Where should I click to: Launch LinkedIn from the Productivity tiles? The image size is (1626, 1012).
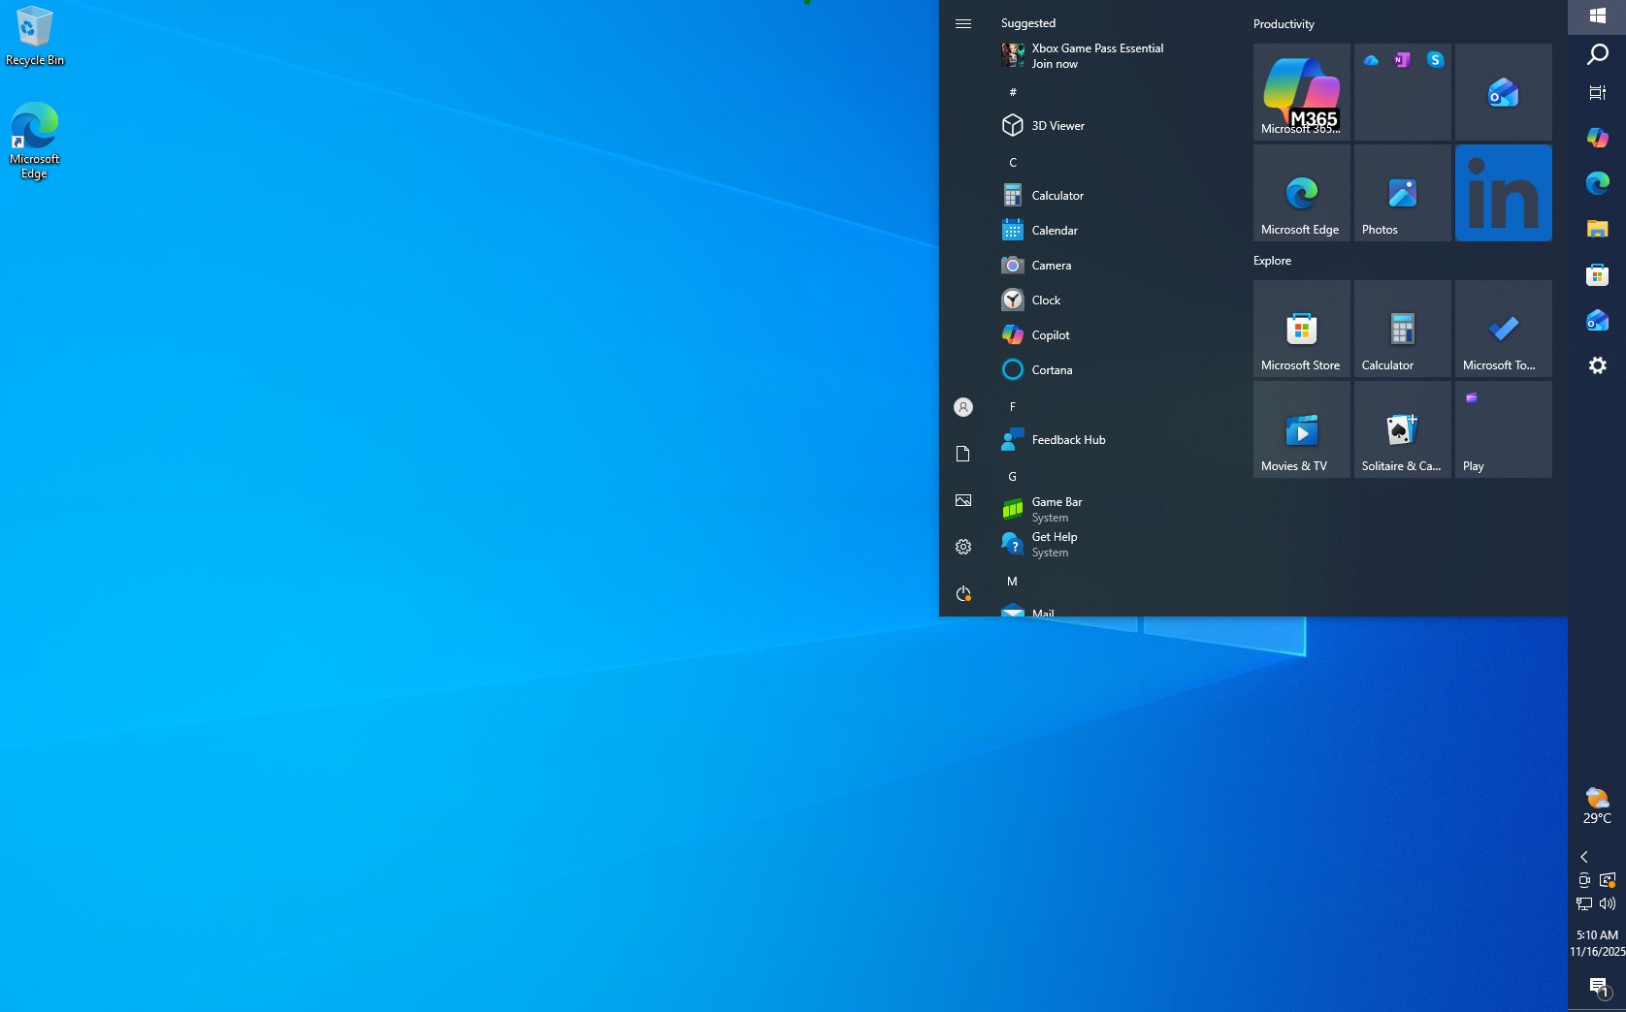pos(1502,192)
